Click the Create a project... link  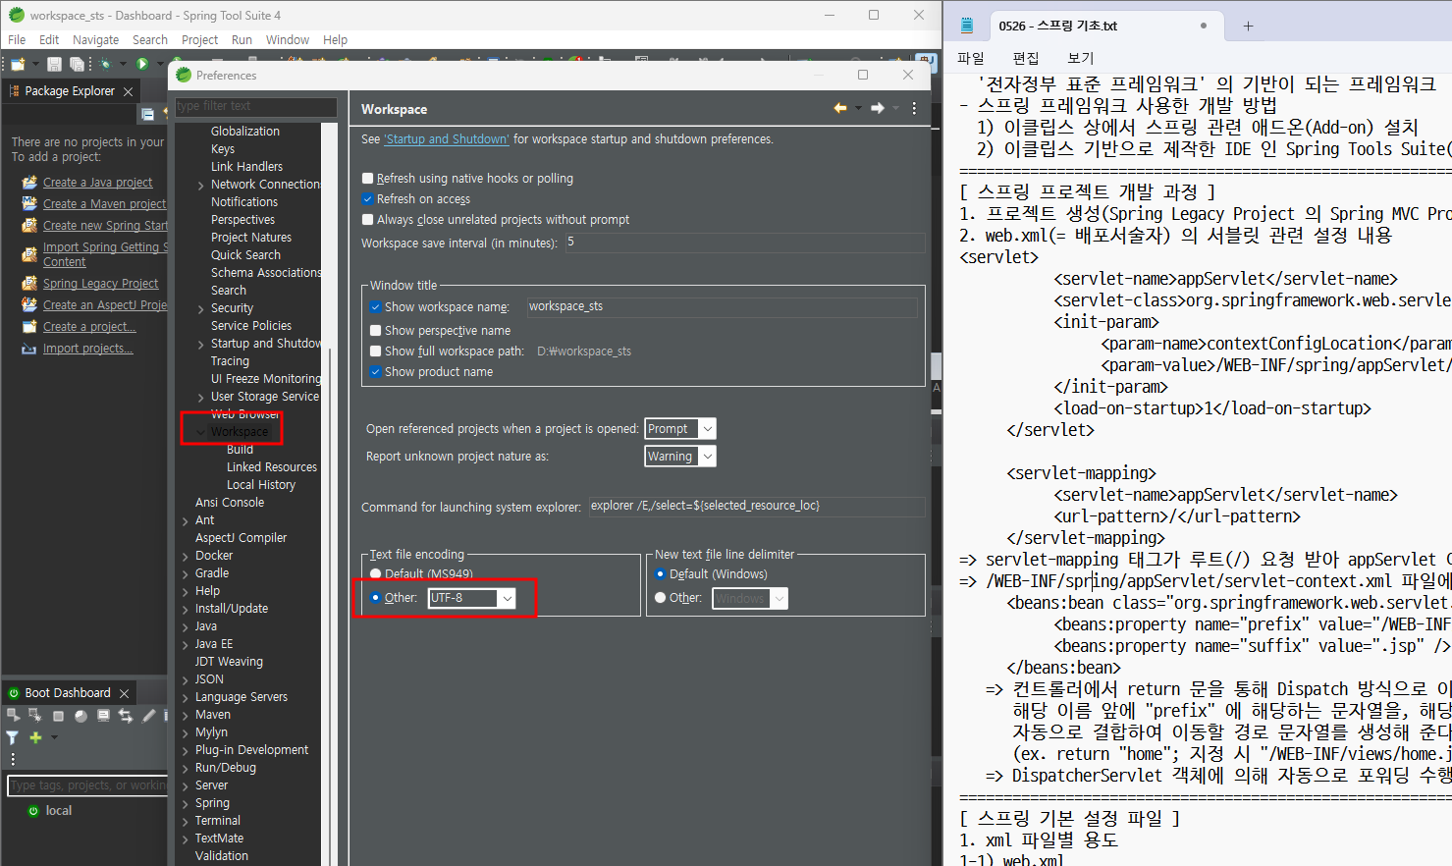click(x=89, y=327)
